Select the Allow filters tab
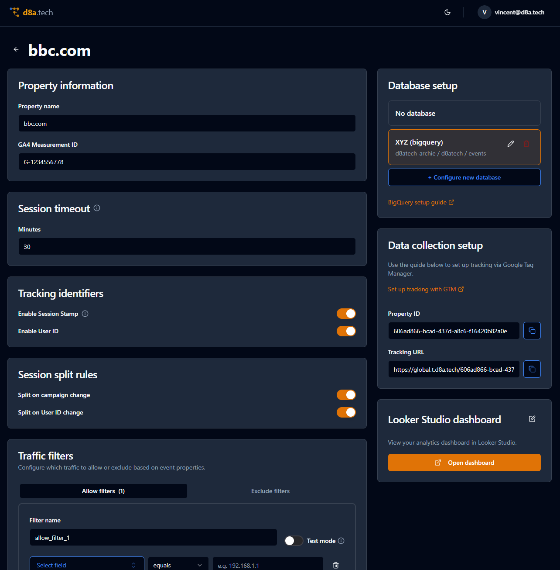The height and width of the screenshot is (570, 560). click(x=103, y=491)
